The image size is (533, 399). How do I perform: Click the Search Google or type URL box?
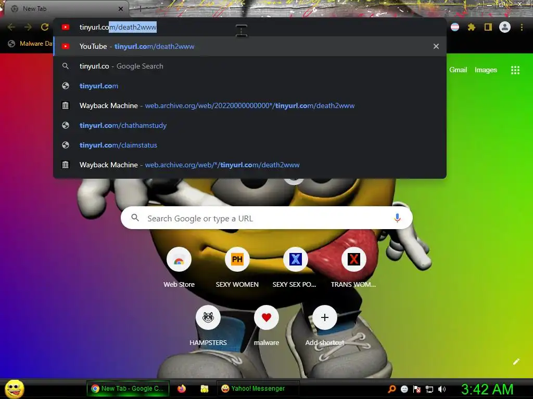tap(266, 218)
